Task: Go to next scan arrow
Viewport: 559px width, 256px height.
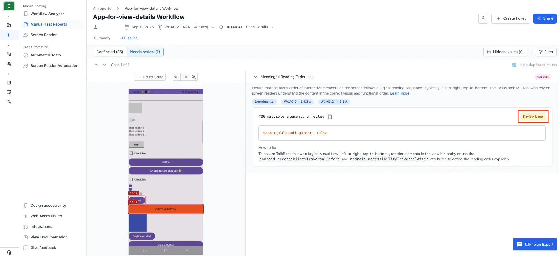Action: pyautogui.click(x=104, y=65)
